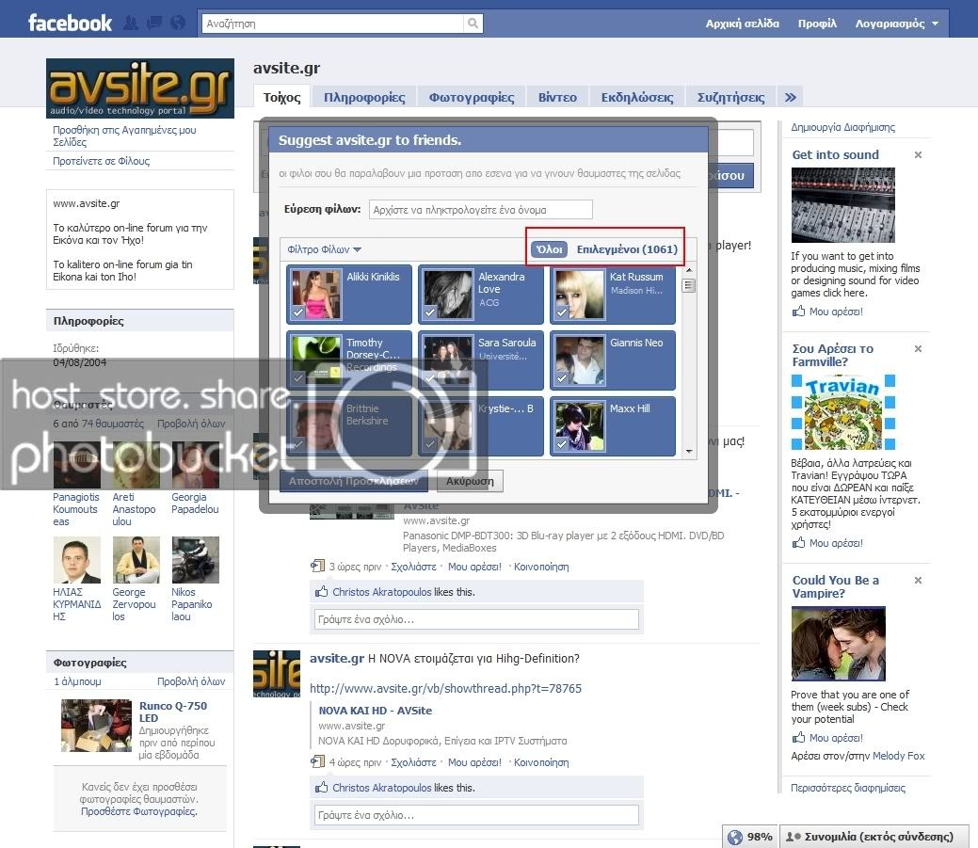Image resolution: width=978 pixels, height=848 pixels.
Task: Switch to the Φωτογραφίες tab
Action: point(472,97)
